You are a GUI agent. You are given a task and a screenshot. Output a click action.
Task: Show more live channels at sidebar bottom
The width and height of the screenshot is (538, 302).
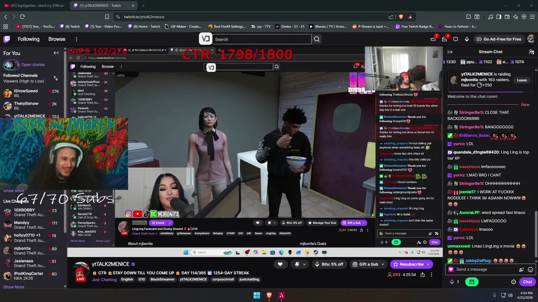13,287
